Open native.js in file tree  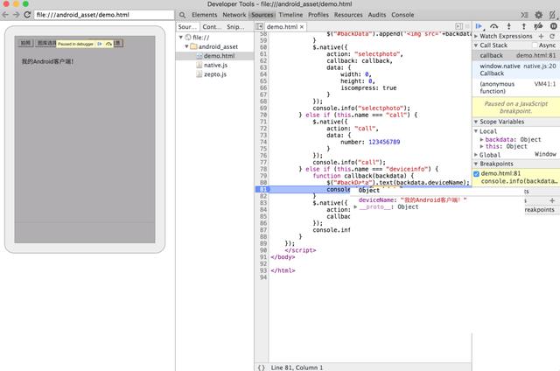[x=214, y=65]
